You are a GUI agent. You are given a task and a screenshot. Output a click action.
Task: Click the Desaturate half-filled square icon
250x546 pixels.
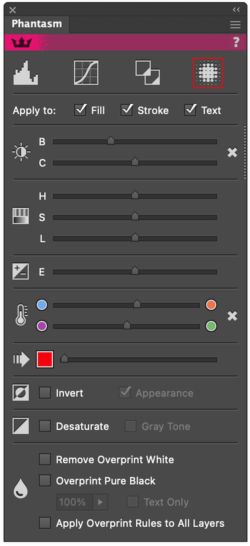pos(20,426)
